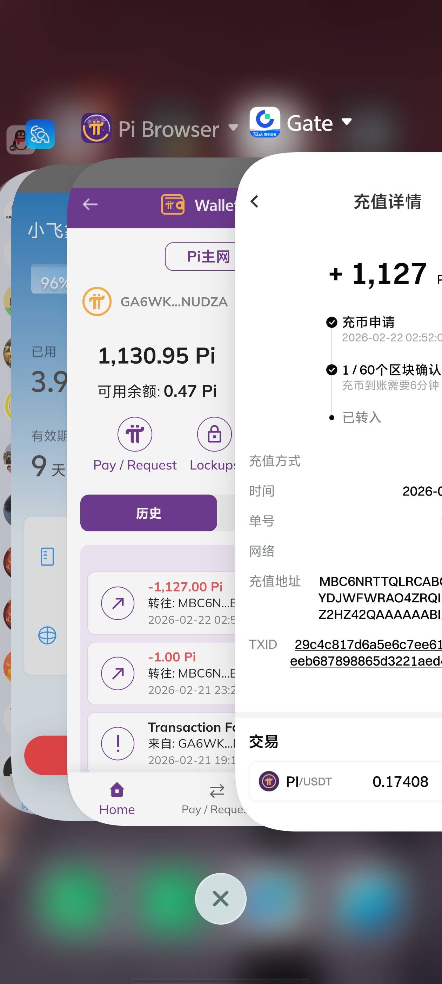This screenshot has width=442, height=984.
Task: Open the Pi Browser dropdown arrow
Action: pyautogui.click(x=233, y=128)
